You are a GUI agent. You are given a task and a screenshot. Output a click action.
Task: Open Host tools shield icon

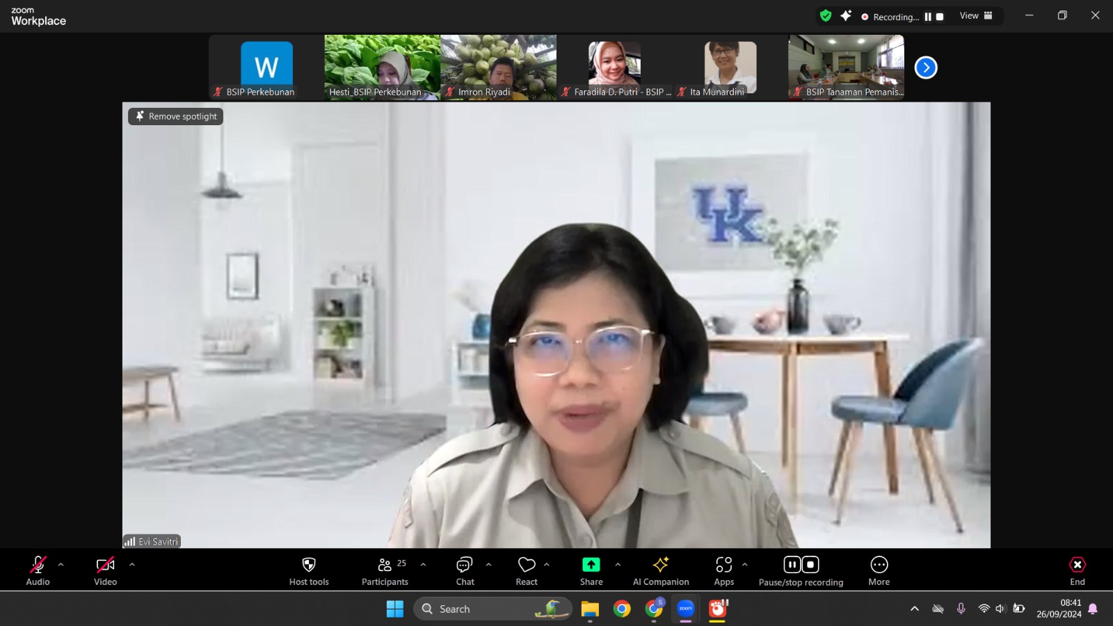(x=309, y=570)
